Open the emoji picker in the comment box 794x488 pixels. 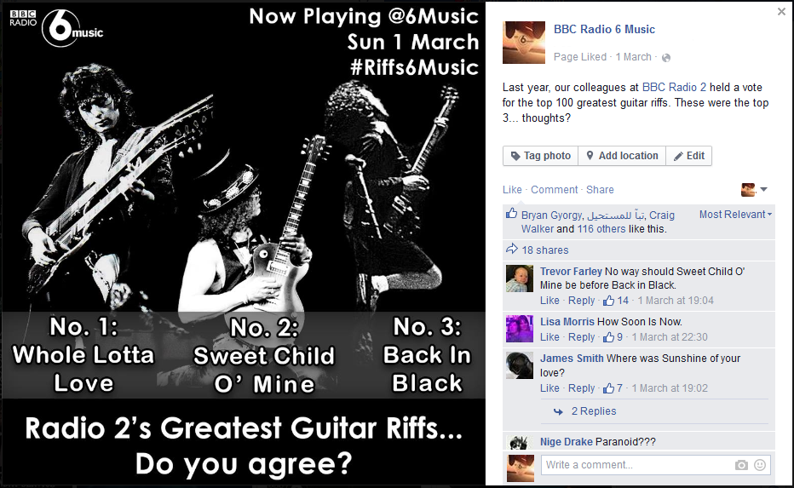(759, 465)
